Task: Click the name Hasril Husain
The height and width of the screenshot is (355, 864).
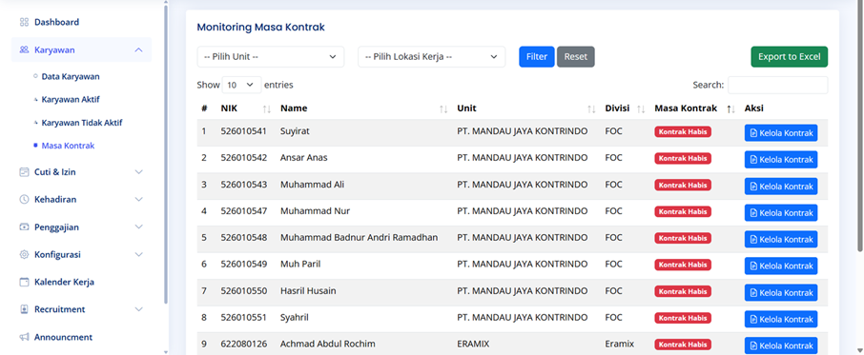Action: click(308, 290)
